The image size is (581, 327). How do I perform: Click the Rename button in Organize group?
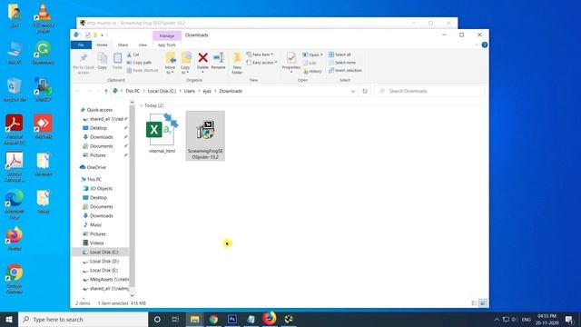218,61
